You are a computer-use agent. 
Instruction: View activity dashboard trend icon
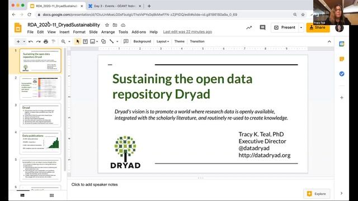click(249, 27)
